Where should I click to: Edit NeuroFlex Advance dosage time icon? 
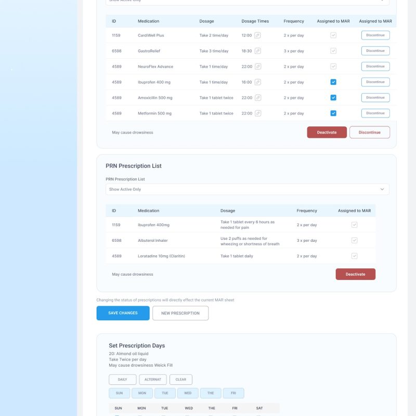[258, 67]
